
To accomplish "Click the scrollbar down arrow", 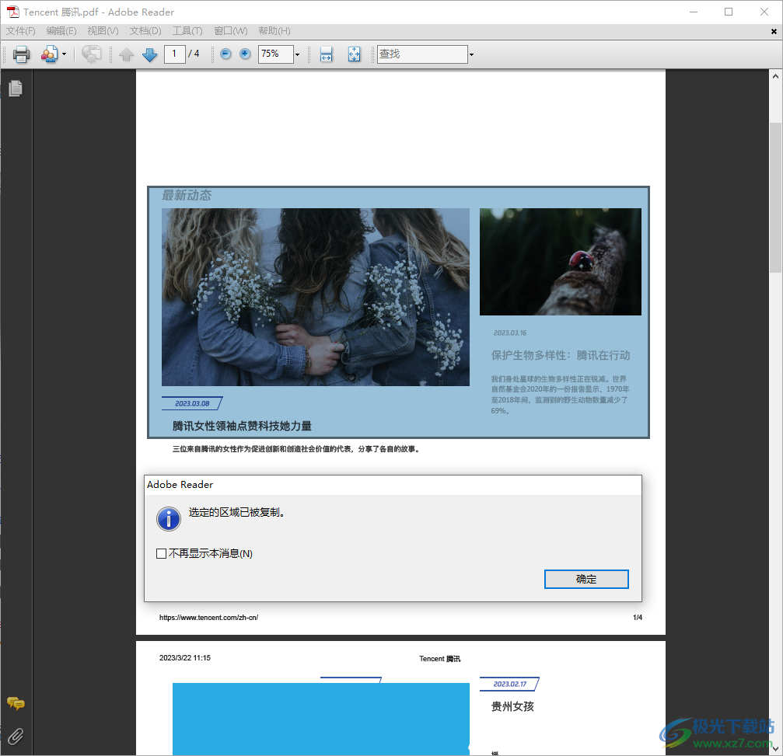I will [x=775, y=748].
